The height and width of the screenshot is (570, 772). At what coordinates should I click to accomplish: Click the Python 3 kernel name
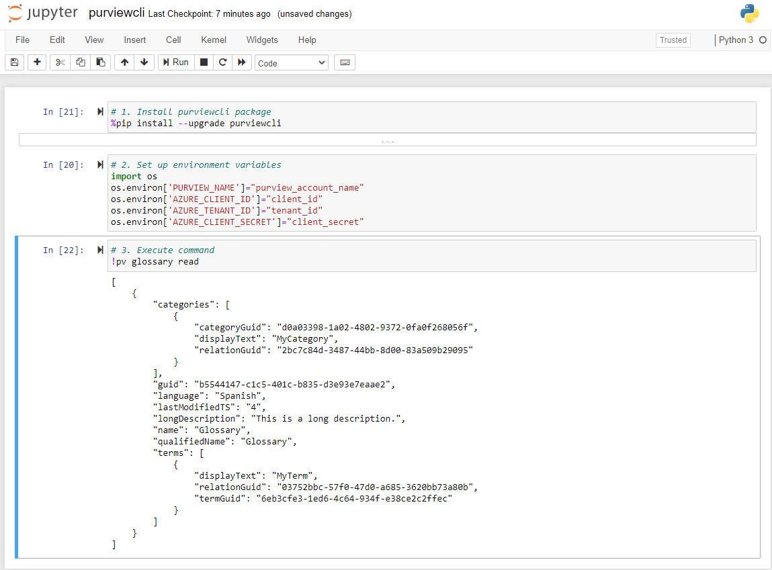(x=736, y=40)
